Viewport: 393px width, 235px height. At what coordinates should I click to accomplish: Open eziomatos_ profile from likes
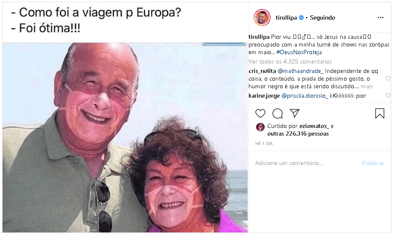pyautogui.click(x=314, y=126)
